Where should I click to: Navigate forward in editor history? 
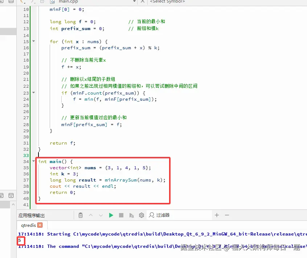point(33,1)
